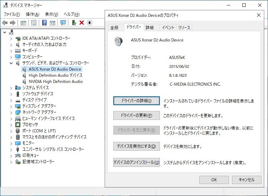Expand オーディオの入力および出力 node
Screen dimensions: 268x196
click(x=11, y=45)
